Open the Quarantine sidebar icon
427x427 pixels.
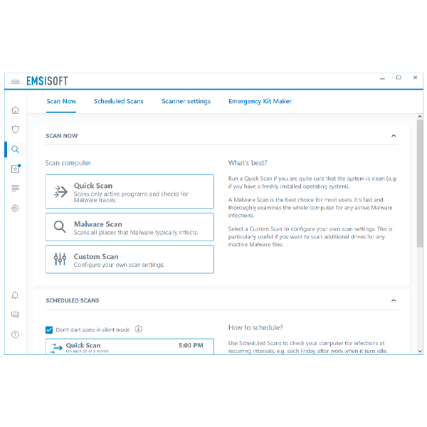(16, 169)
